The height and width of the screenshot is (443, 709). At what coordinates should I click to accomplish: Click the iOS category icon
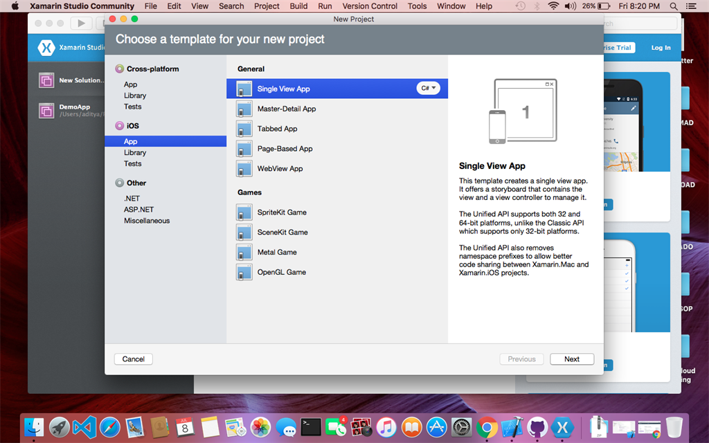tap(119, 126)
